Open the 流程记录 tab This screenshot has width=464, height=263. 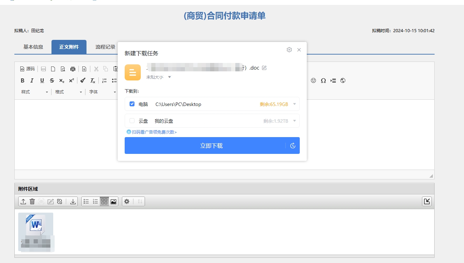click(105, 47)
